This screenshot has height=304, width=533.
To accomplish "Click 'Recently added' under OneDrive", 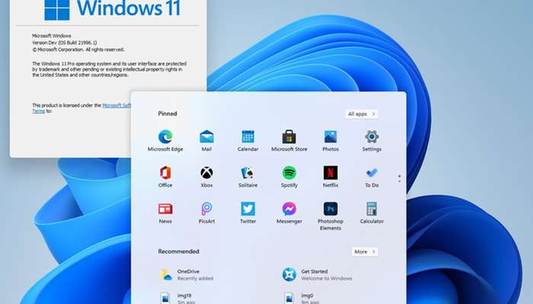I will pos(195,279).
